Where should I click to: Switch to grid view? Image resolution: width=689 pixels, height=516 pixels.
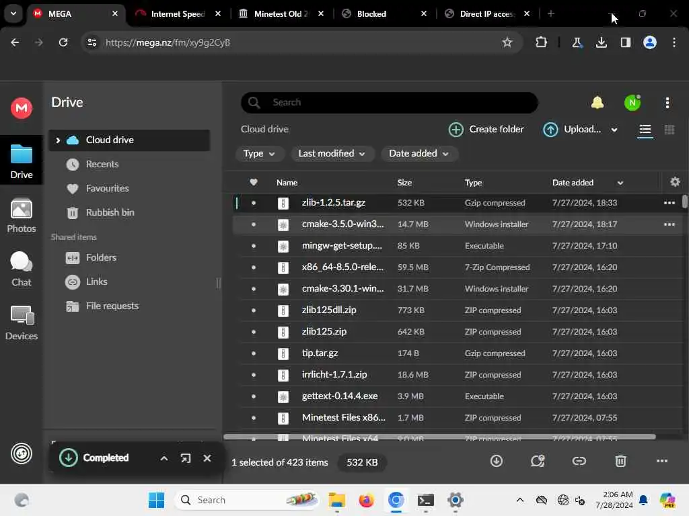pos(669,130)
